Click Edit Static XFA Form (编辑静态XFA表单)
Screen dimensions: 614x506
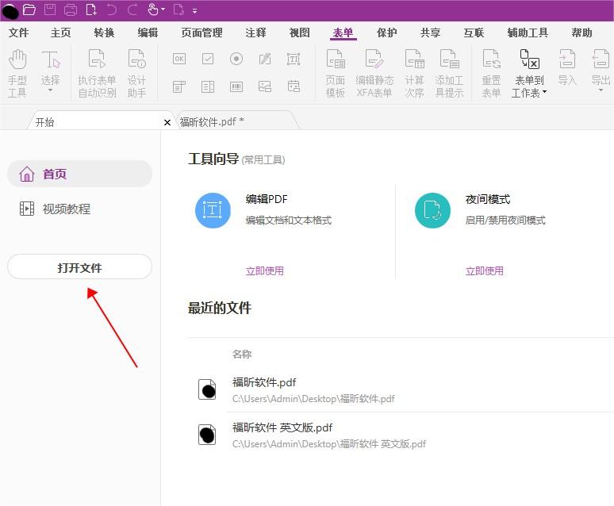pos(374,73)
